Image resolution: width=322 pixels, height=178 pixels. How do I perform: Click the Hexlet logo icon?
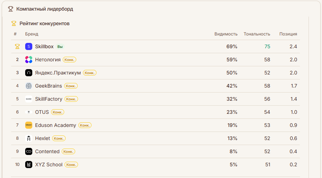click(x=29, y=138)
